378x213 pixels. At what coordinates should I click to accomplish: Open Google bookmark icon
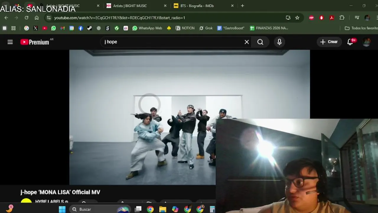click(x=27, y=28)
